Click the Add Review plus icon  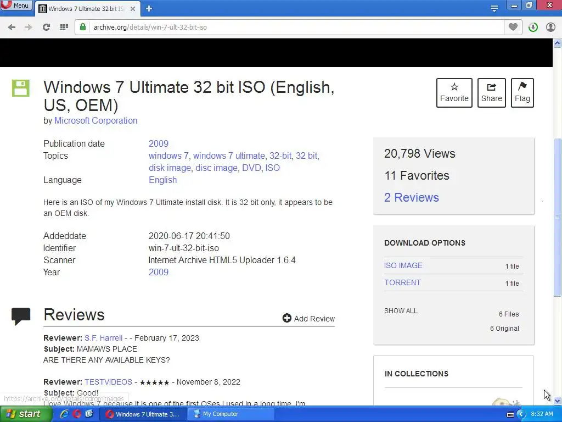coord(286,318)
